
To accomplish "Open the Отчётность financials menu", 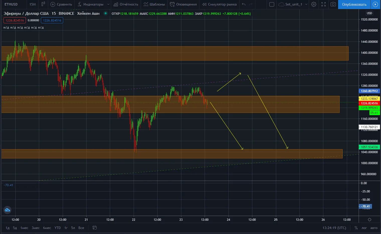I will (x=126, y=4).
